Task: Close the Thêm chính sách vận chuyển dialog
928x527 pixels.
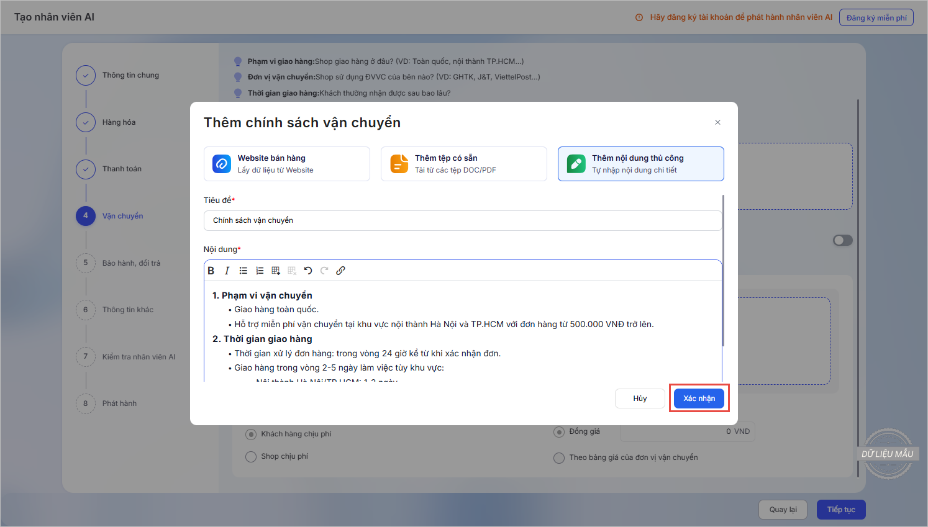Action: coord(717,122)
